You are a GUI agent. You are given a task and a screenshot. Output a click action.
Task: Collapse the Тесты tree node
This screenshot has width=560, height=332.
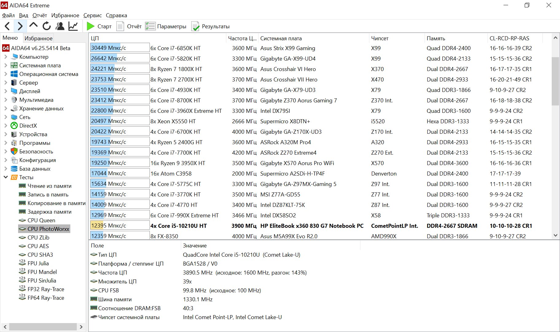click(x=6, y=177)
